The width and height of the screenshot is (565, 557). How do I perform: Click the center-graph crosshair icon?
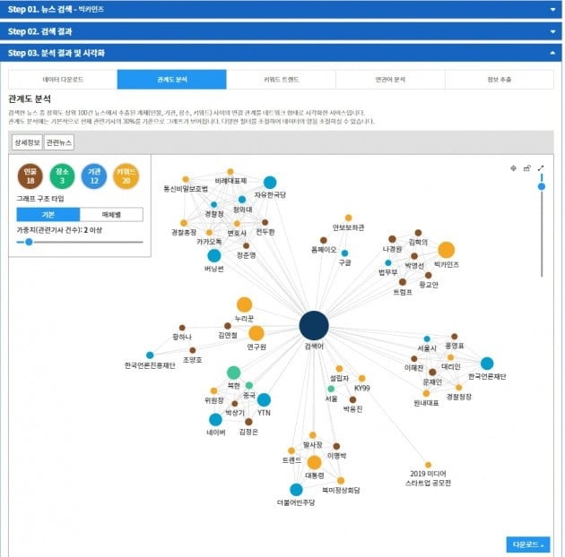[x=513, y=167]
